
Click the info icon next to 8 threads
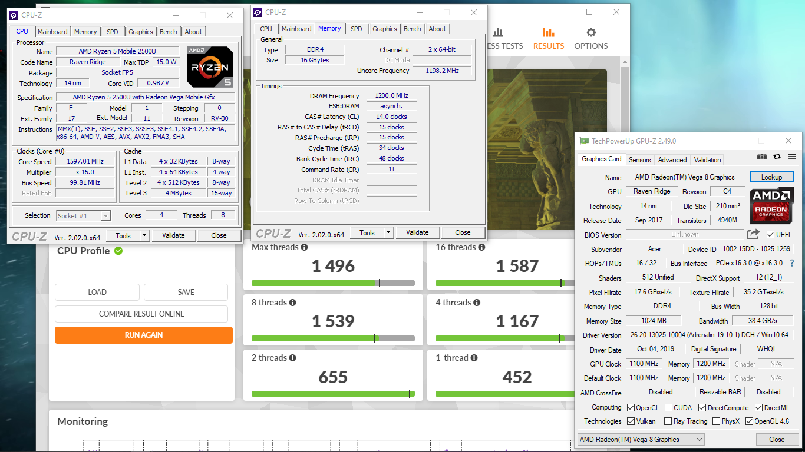292,303
